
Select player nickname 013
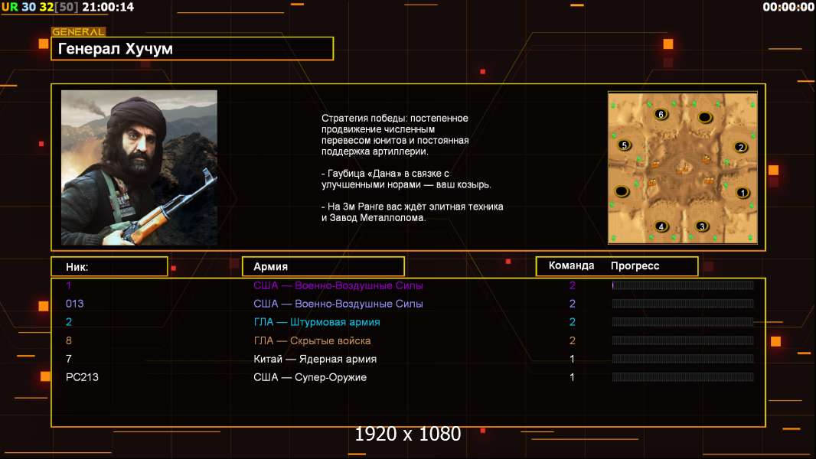pos(74,304)
